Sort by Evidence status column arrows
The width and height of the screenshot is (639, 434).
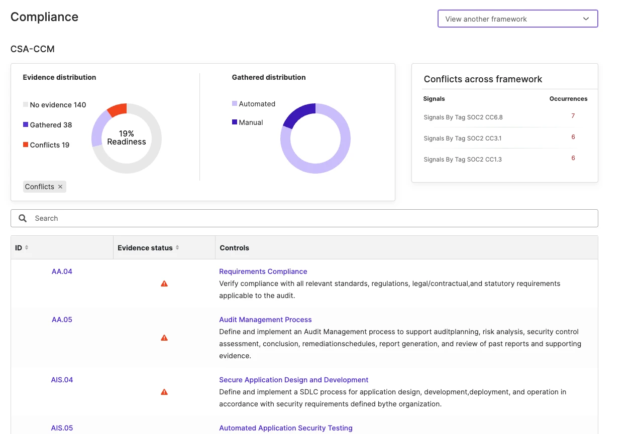(177, 248)
